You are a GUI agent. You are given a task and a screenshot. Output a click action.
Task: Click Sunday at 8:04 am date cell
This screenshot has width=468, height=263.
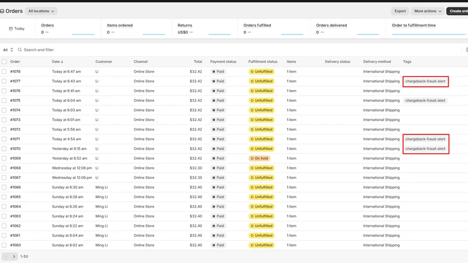click(x=67, y=236)
